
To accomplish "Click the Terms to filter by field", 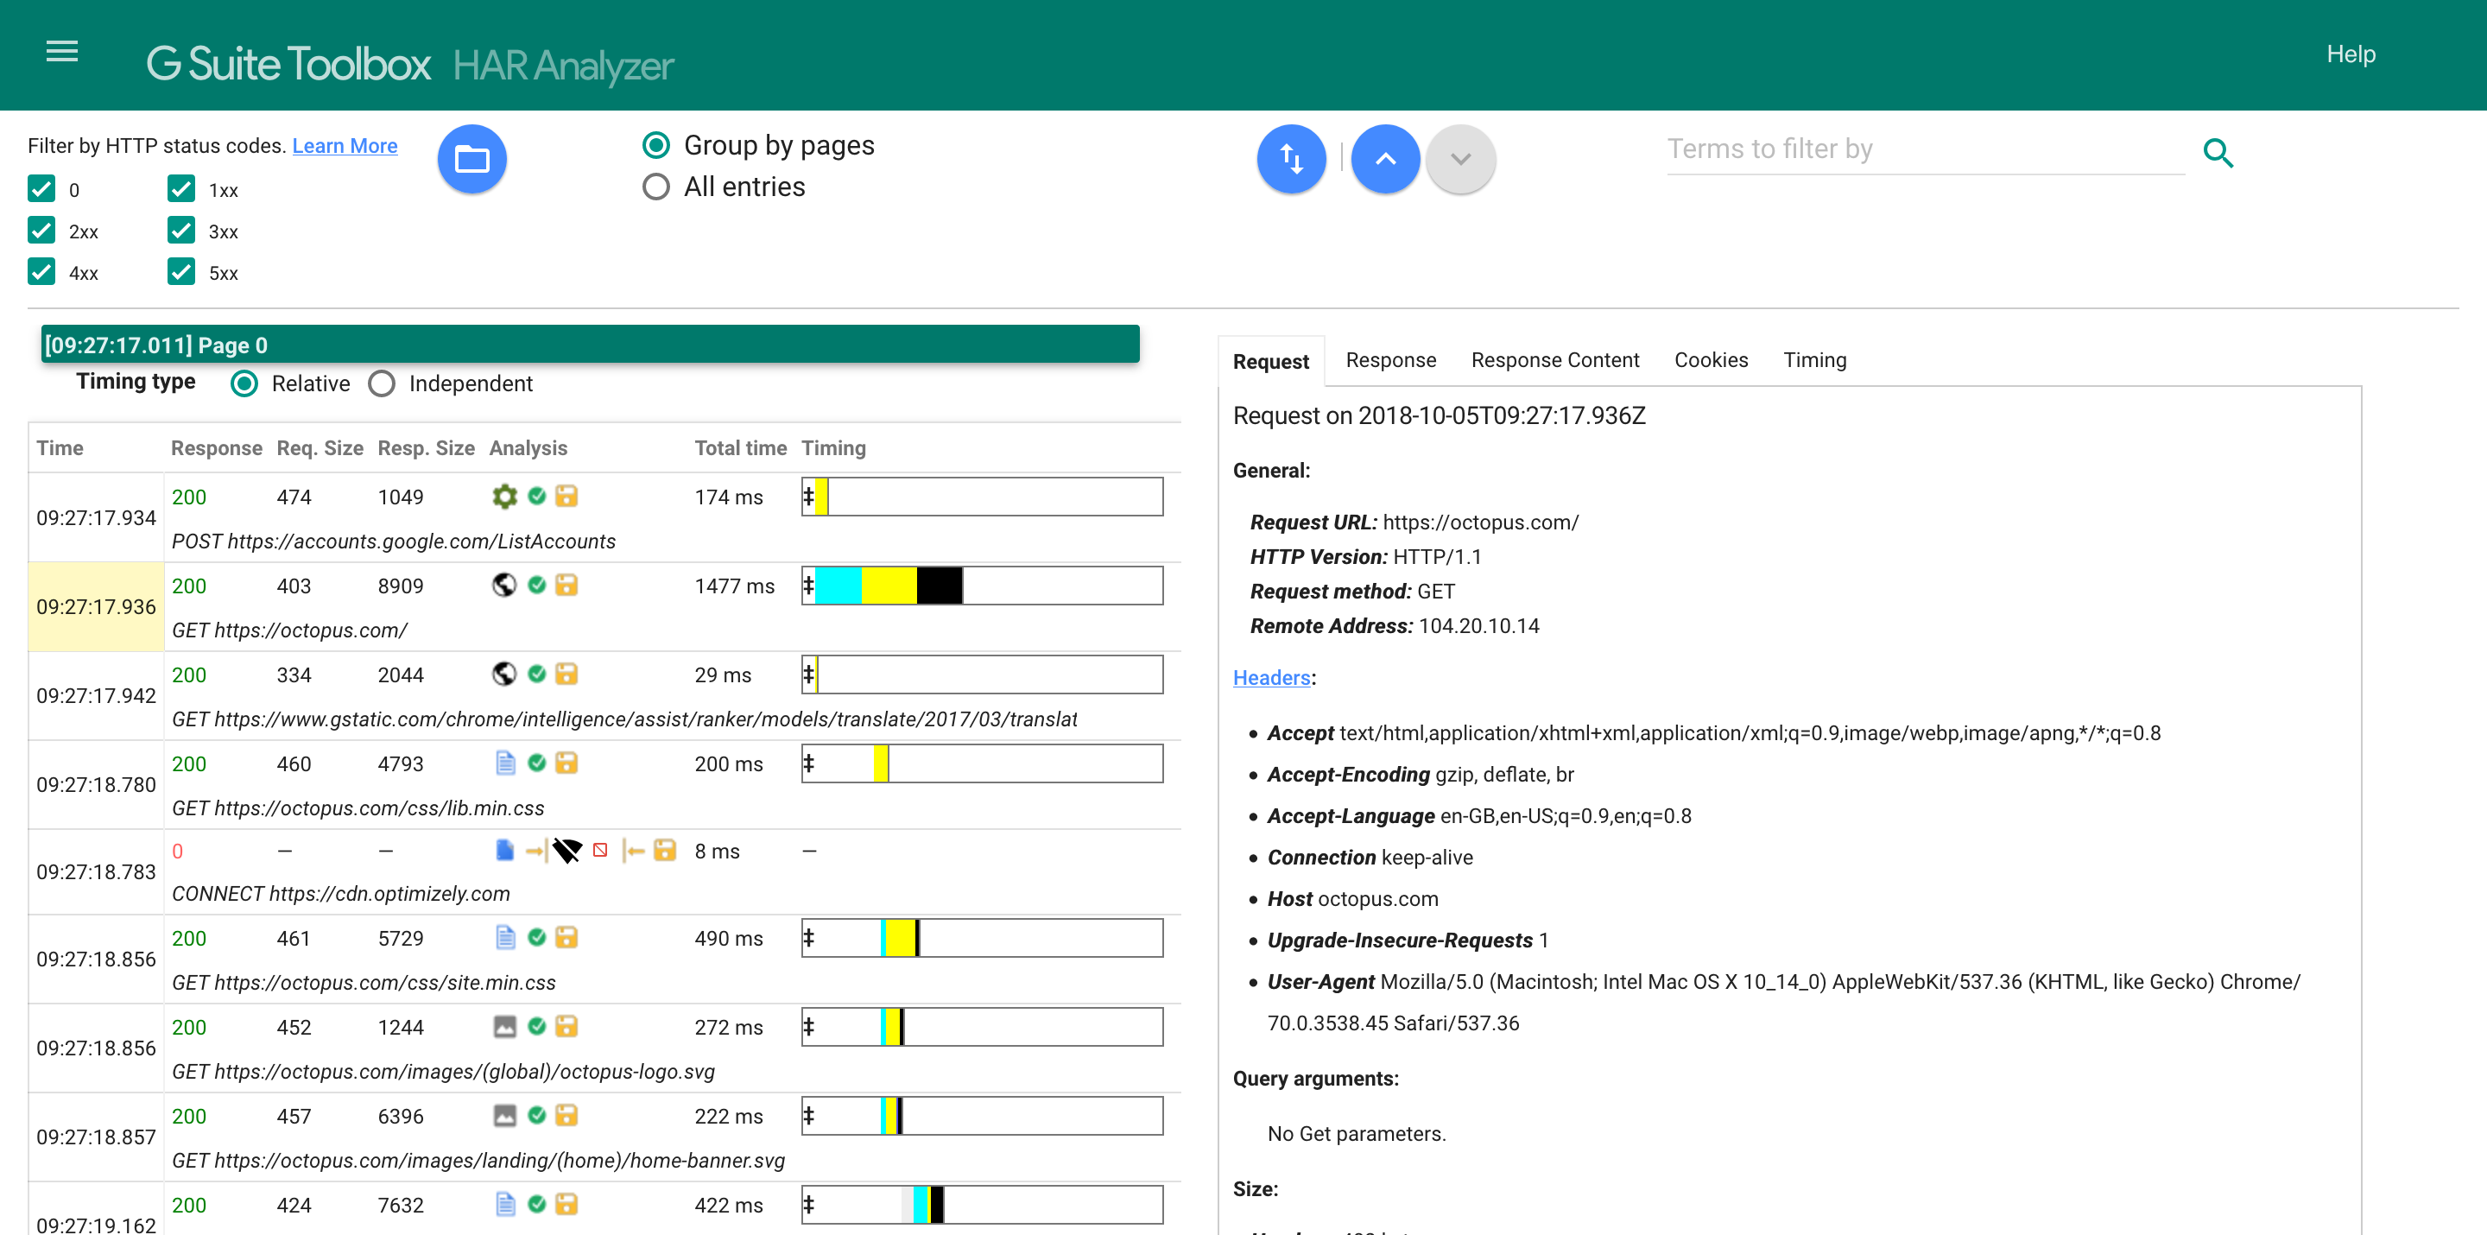I will (1924, 149).
